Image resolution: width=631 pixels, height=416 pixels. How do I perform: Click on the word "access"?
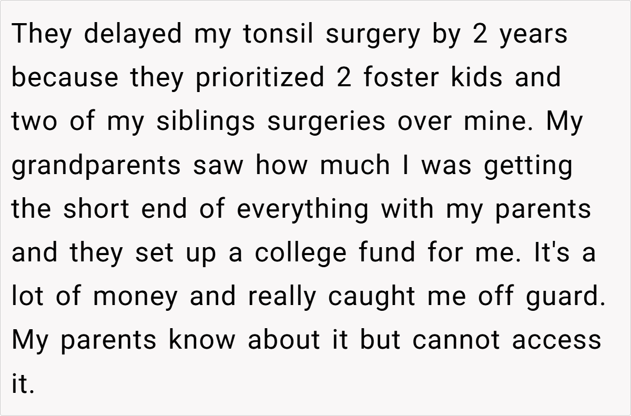(557, 340)
